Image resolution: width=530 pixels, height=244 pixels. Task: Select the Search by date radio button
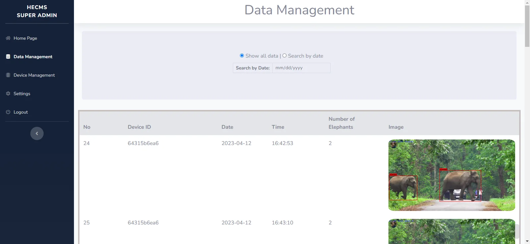pos(285,56)
